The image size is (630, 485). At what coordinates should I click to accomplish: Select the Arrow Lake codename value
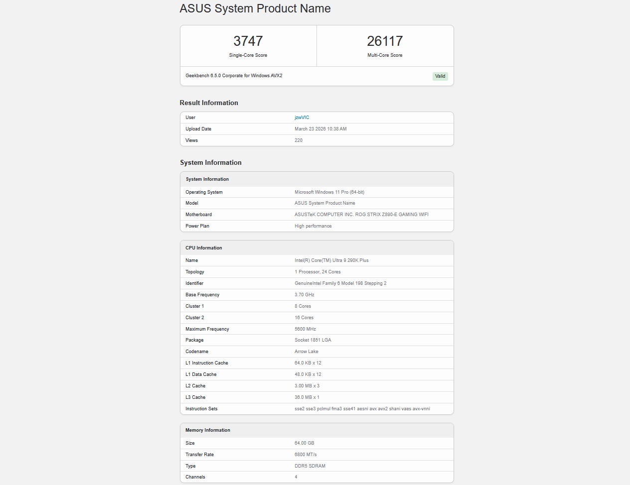[x=307, y=351]
